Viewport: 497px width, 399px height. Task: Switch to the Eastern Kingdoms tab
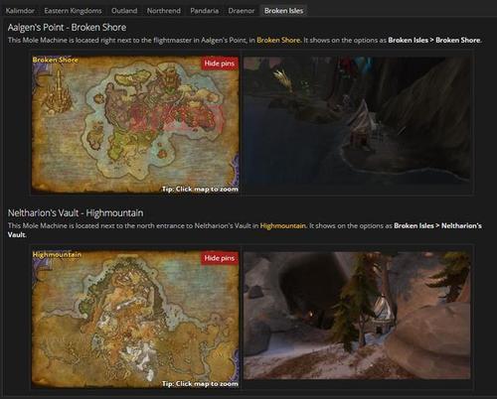pyautogui.click(x=73, y=11)
